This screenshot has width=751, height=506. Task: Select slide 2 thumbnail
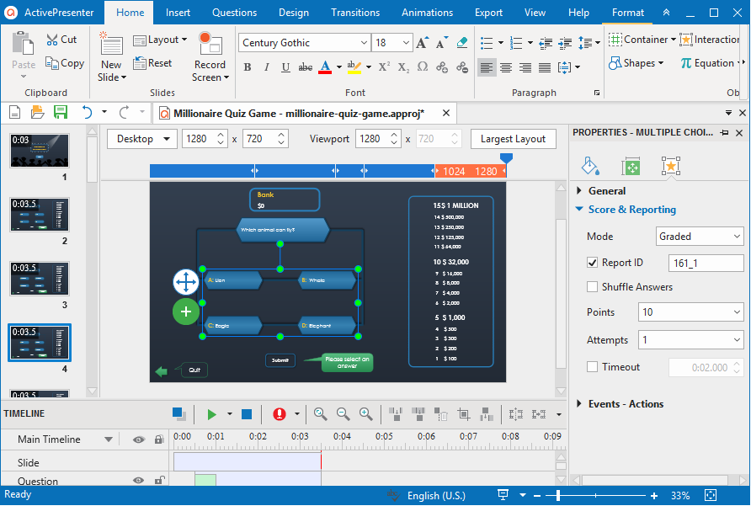click(40, 215)
